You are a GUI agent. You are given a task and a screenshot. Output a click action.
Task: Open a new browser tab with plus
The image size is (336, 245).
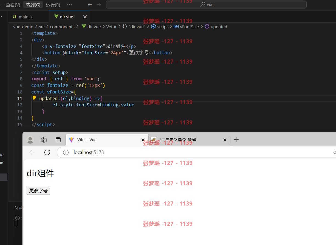tap(236, 140)
